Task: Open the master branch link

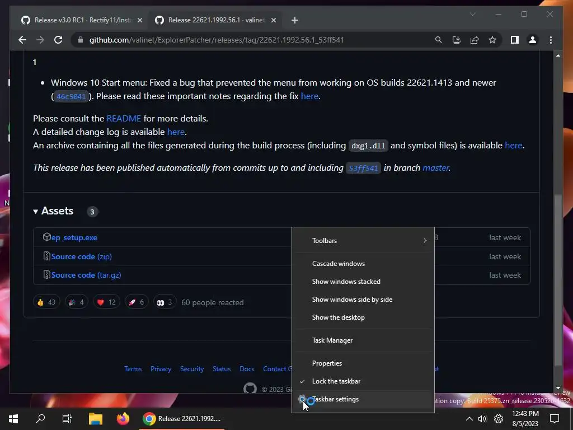Action: [435, 168]
